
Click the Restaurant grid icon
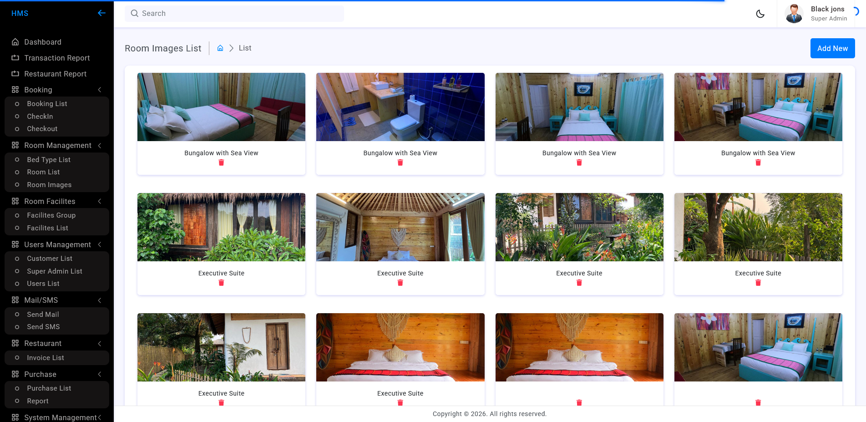(15, 343)
